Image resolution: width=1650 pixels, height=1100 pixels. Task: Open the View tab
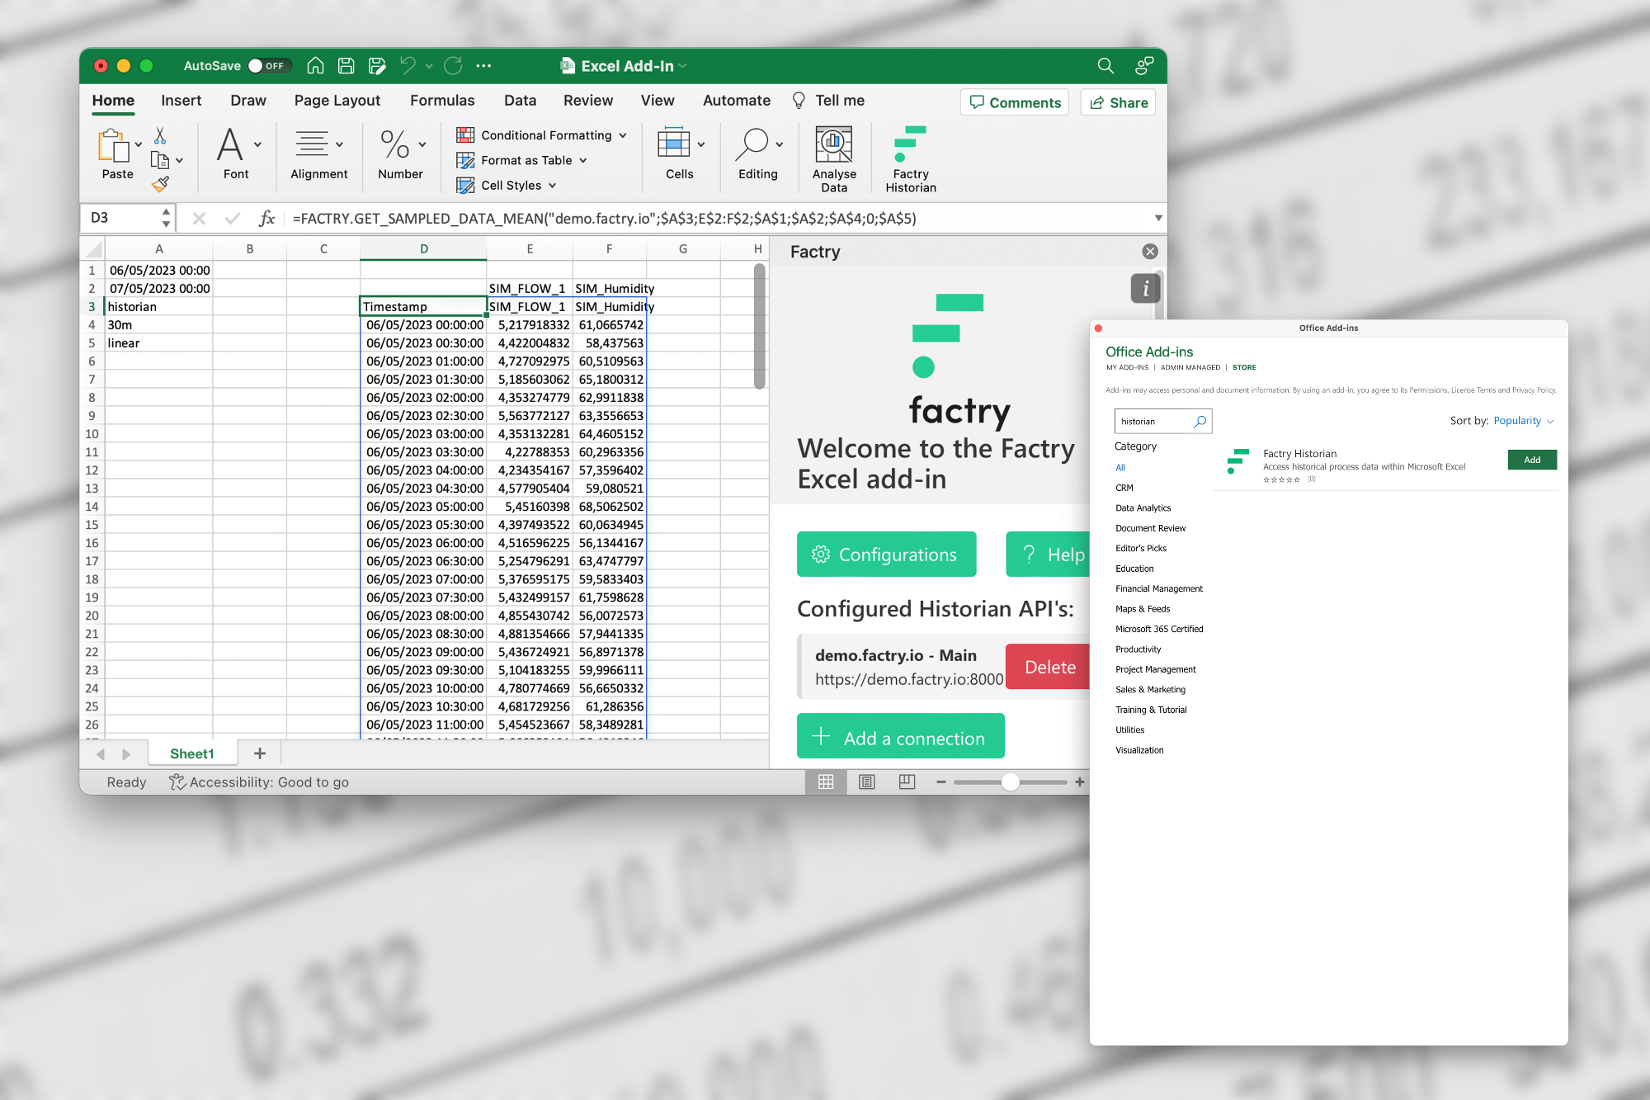coord(658,101)
